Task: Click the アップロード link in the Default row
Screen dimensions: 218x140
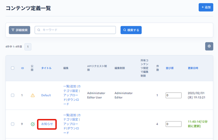Action: 71,98
